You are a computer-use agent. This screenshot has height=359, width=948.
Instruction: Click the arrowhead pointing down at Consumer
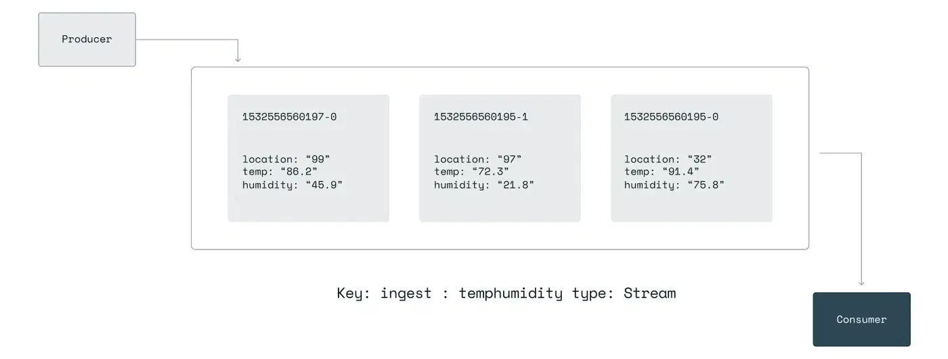pos(861,283)
